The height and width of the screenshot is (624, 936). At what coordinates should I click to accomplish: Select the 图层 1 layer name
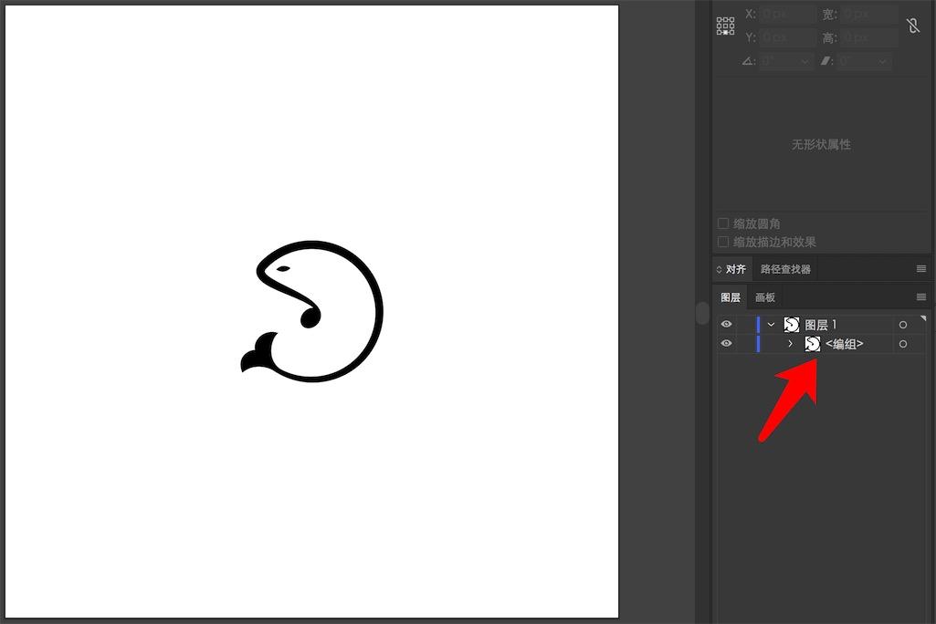point(821,325)
